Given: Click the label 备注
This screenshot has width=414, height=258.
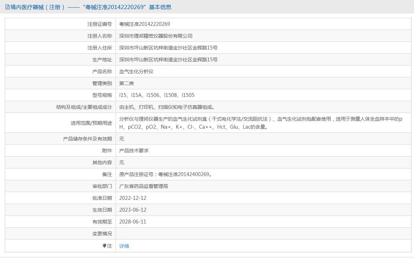Looking at the screenshot, I should (107, 174).
